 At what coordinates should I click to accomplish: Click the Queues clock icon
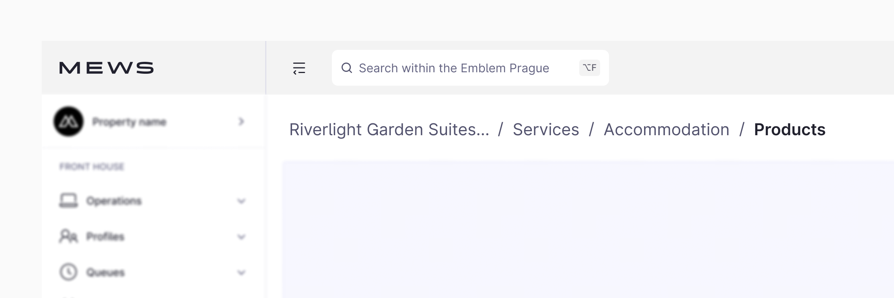[69, 272]
